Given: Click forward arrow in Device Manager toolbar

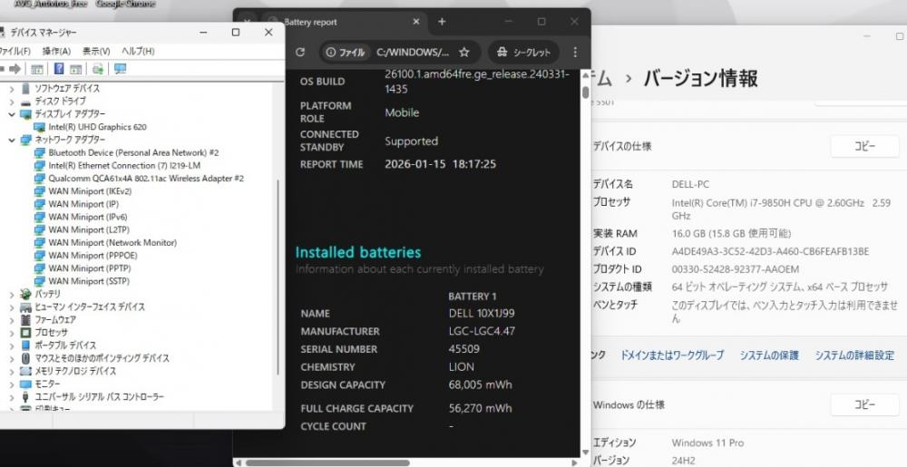Looking at the screenshot, I should pyautogui.click(x=15, y=69).
